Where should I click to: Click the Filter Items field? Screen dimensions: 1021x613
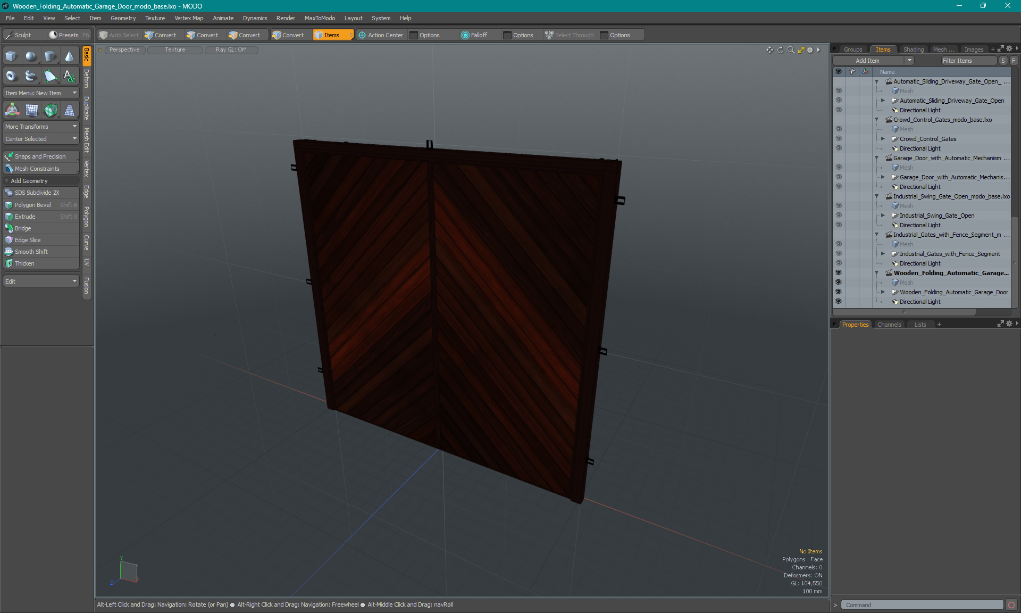point(968,61)
